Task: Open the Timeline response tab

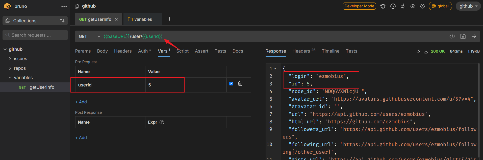Action: tap(331, 51)
